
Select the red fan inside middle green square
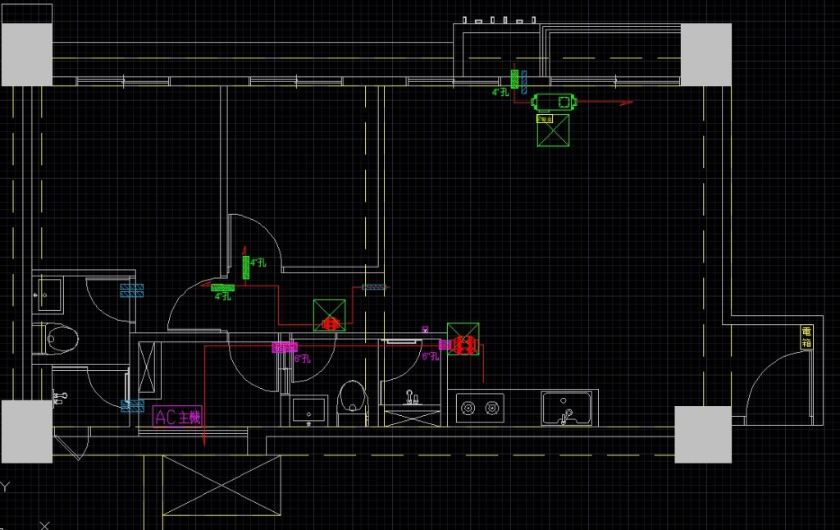330,323
